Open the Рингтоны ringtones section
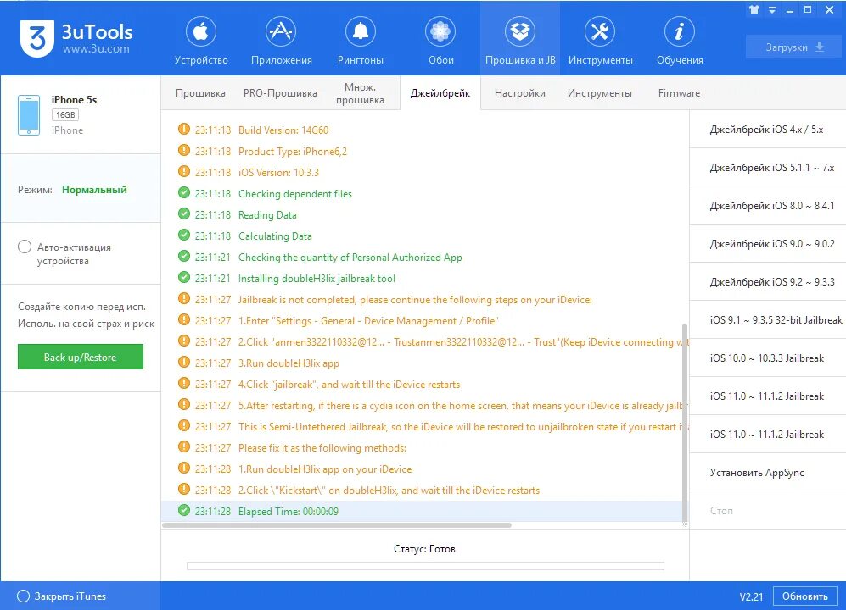846x610 pixels. coord(361,41)
